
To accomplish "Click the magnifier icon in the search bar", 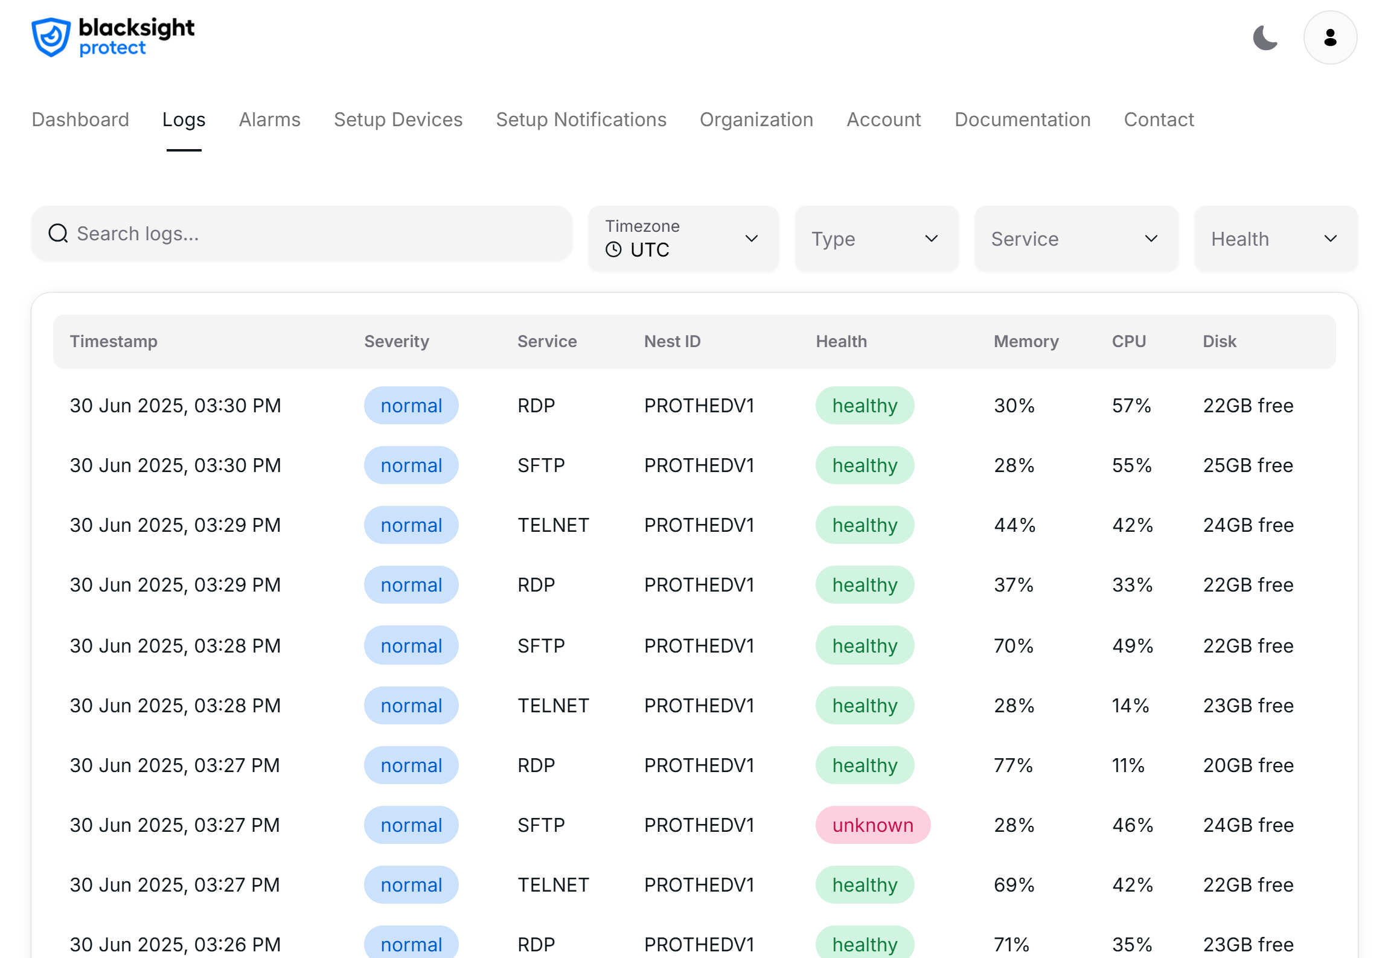I will (x=58, y=233).
